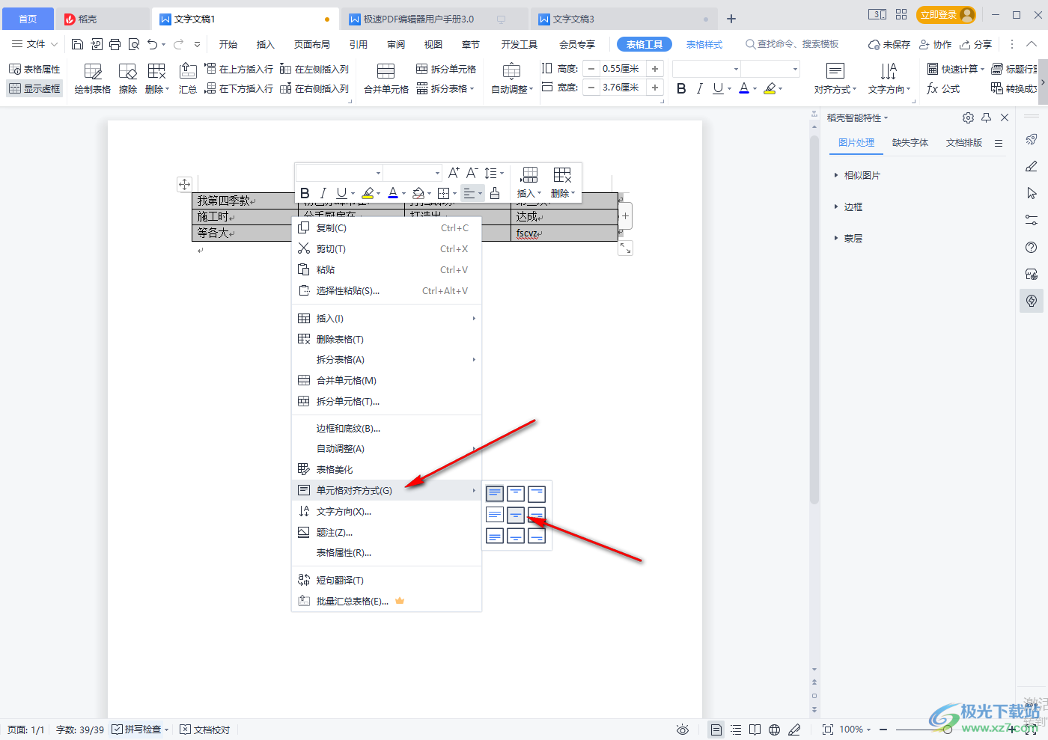Open 边框和底纹(B) from the context menu
This screenshot has height=740, width=1048.
[x=386, y=429]
